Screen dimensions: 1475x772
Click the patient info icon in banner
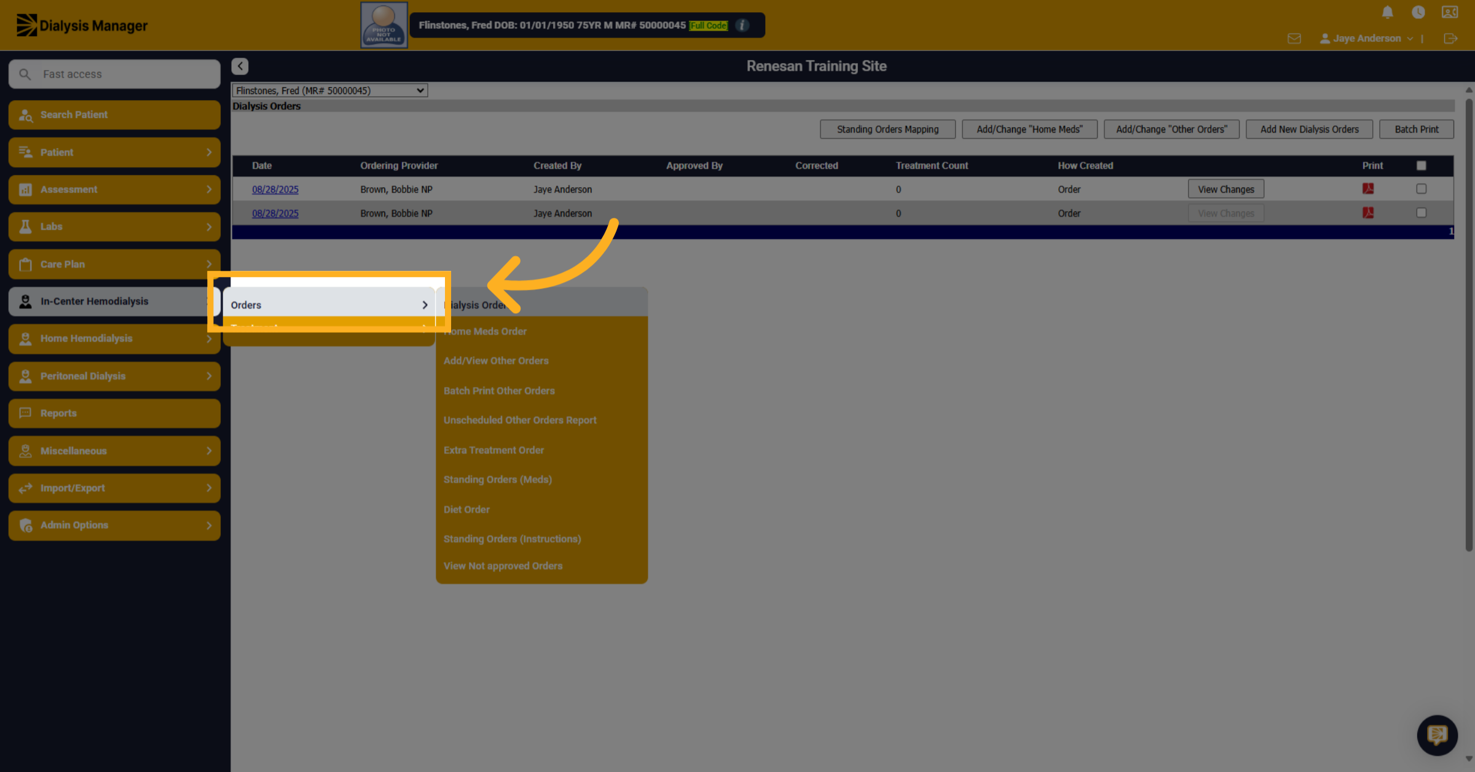point(742,25)
